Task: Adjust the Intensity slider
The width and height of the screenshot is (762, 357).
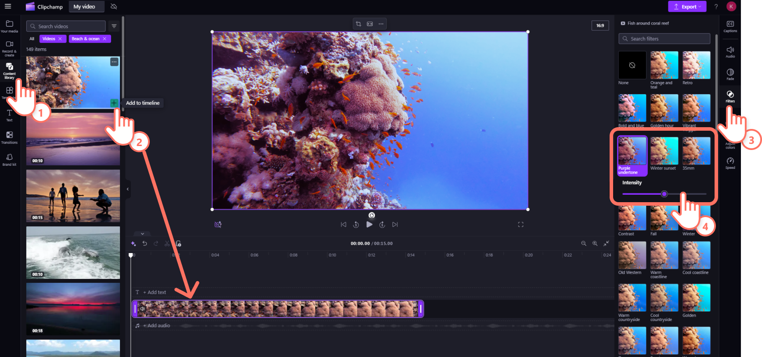Action: coord(664,194)
